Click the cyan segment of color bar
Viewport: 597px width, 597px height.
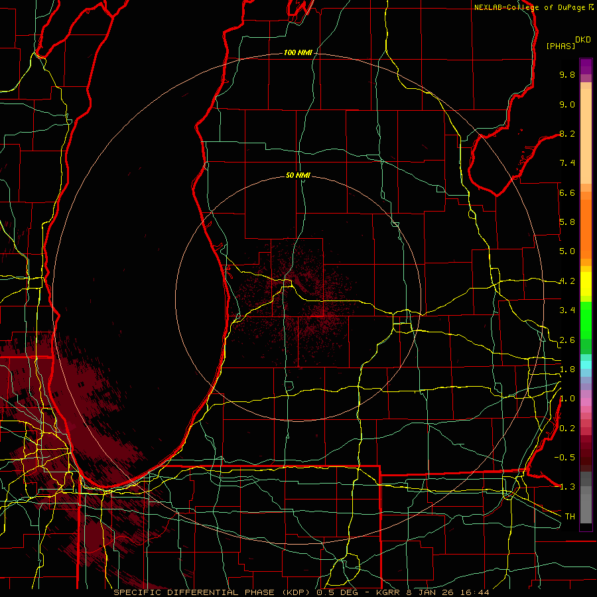pyautogui.click(x=586, y=365)
